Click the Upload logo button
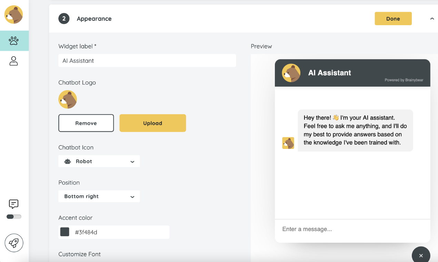This screenshot has height=262, width=438. pos(152,123)
